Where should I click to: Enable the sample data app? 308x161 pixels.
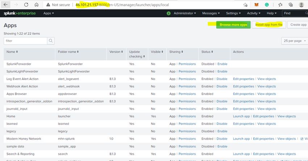click(222, 146)
